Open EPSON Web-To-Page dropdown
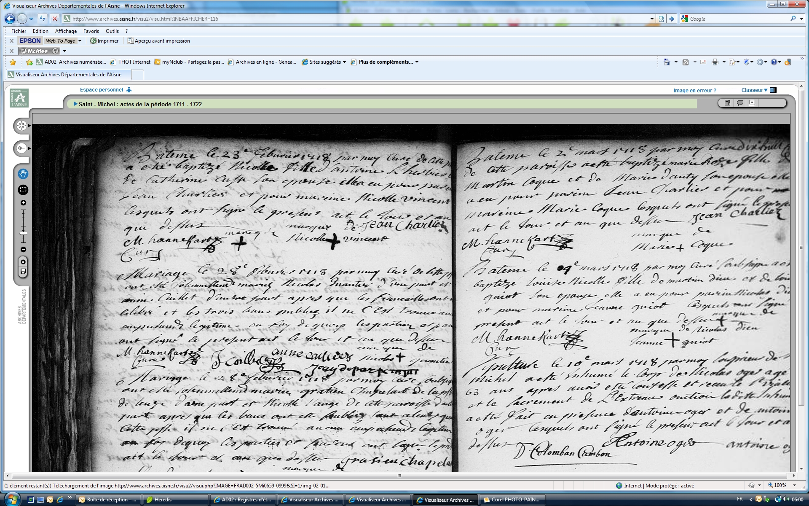 pos(80,41)
